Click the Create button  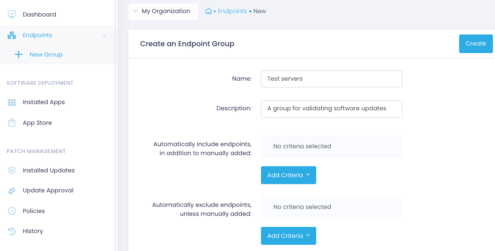point(476,44)
